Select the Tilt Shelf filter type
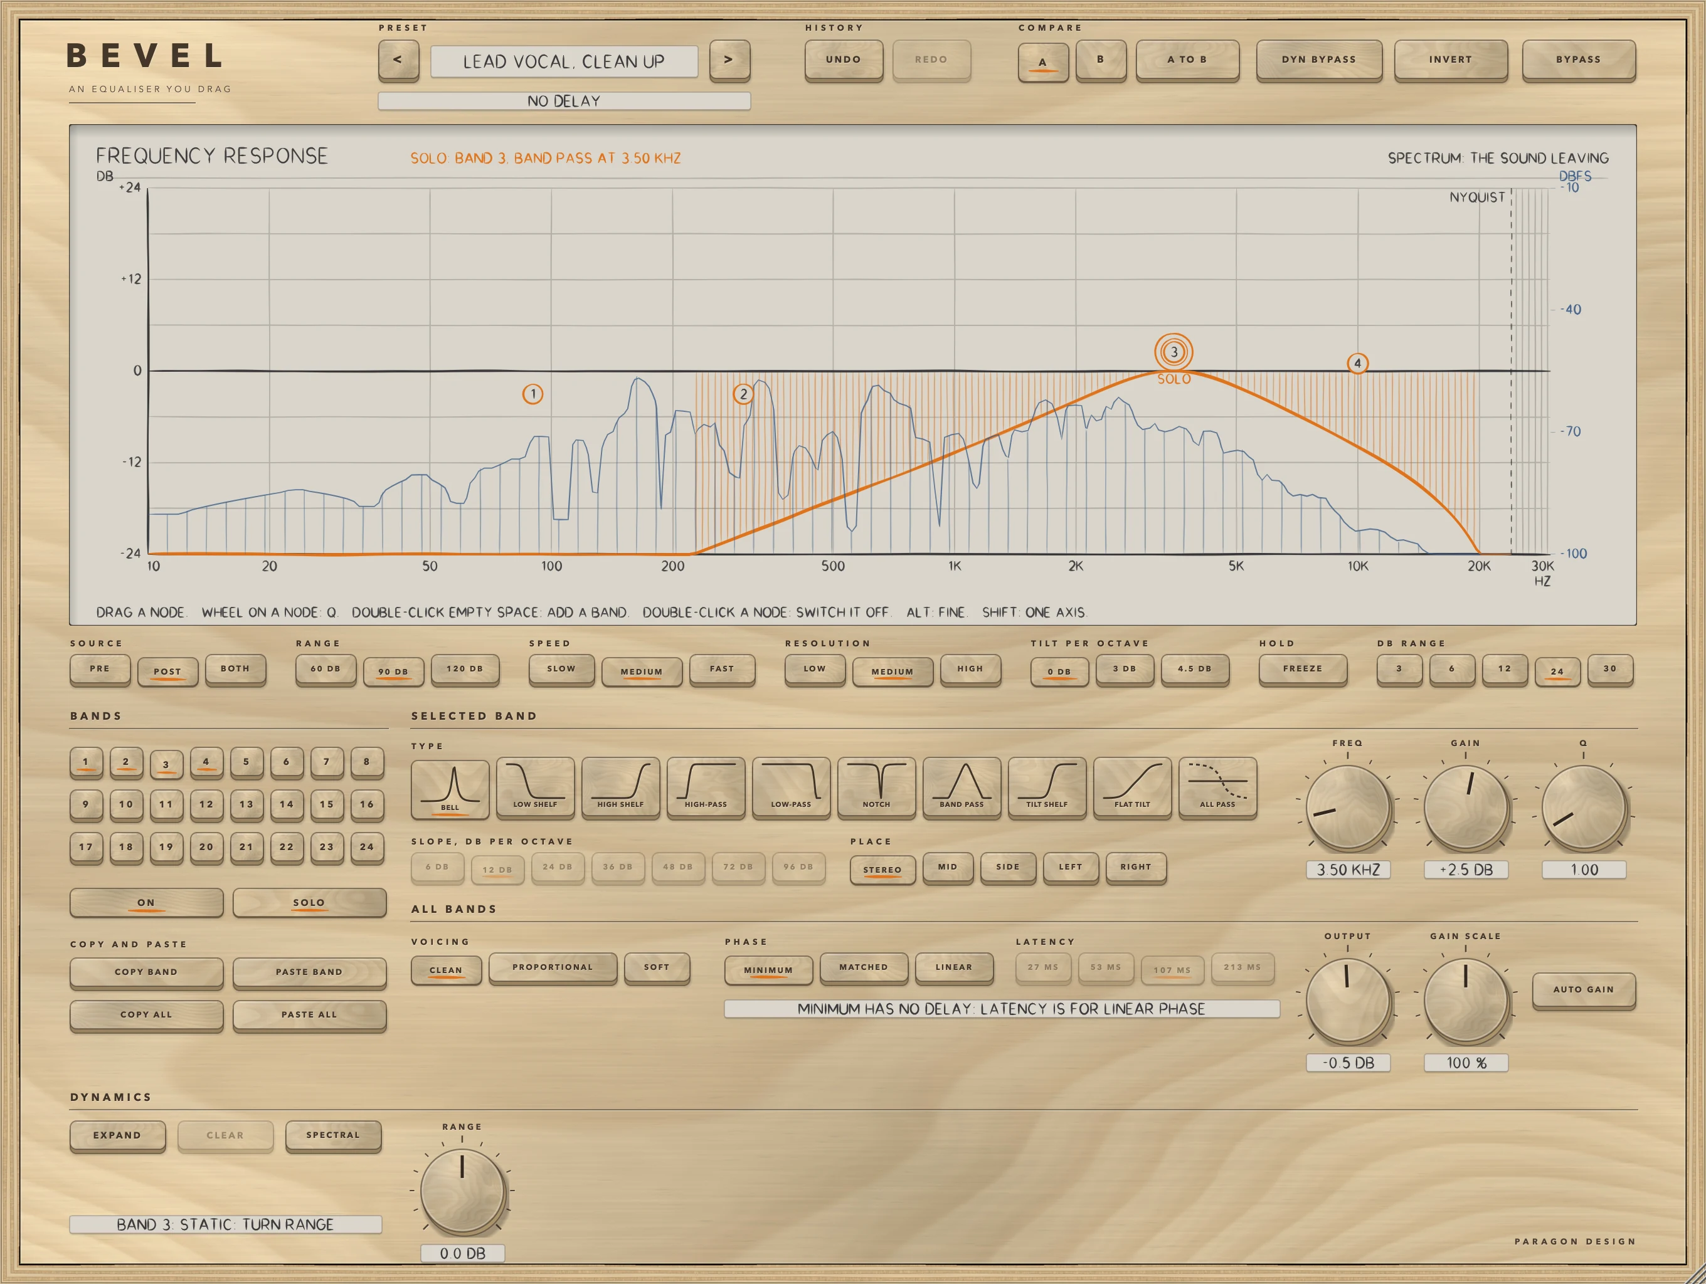 [x=1047, y=787]
